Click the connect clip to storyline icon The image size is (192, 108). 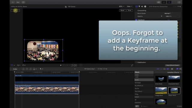[23, 69]
